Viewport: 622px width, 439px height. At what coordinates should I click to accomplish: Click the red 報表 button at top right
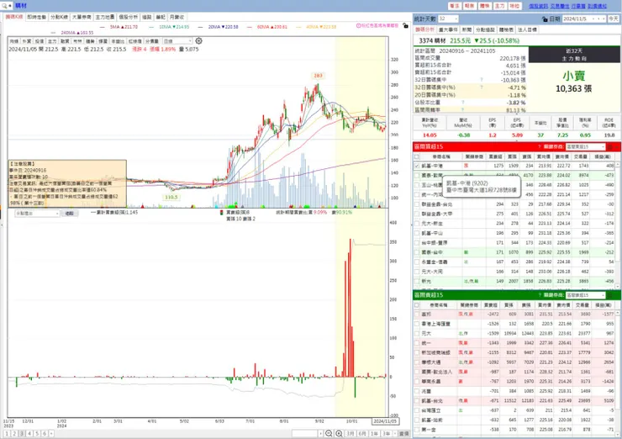(469, 6)
